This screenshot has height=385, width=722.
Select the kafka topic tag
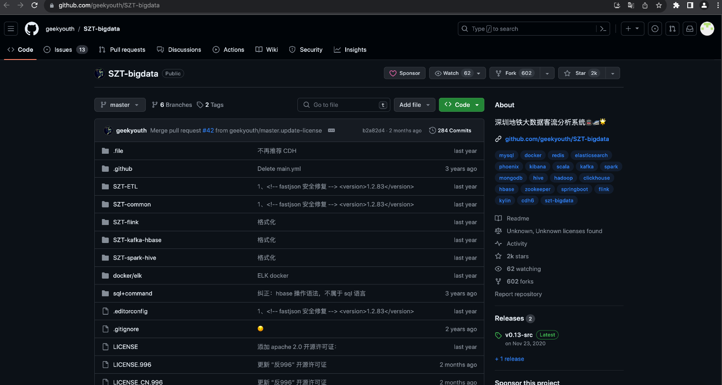(x=587, y=167)
